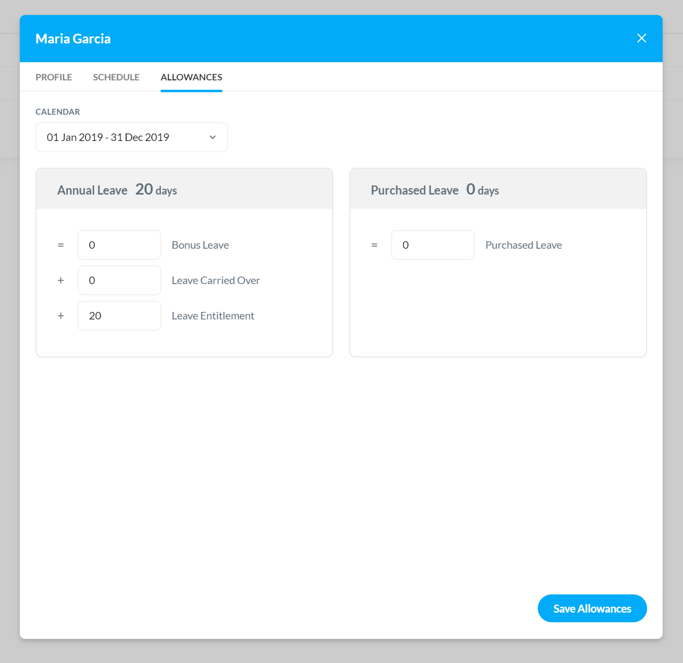Save the allowances
The image size is (683, 663).
click(592, 608)
